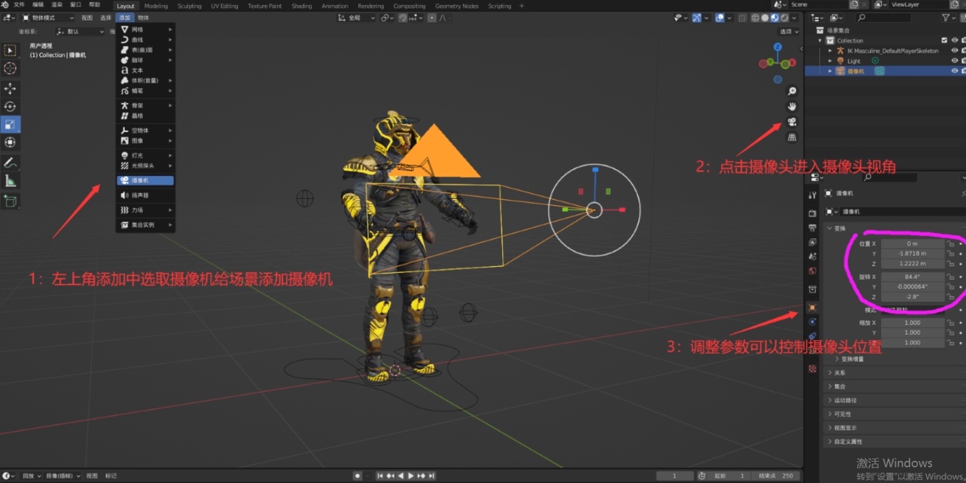Open the orange Object properties tab
The height and width of the screenshot is (483, 966).
812,308
